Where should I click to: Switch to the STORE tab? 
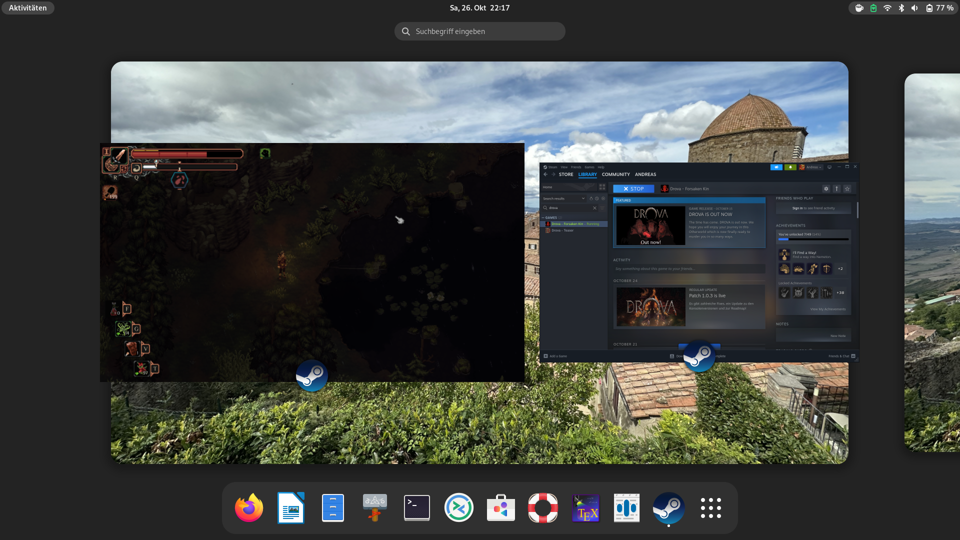[566, 174]
